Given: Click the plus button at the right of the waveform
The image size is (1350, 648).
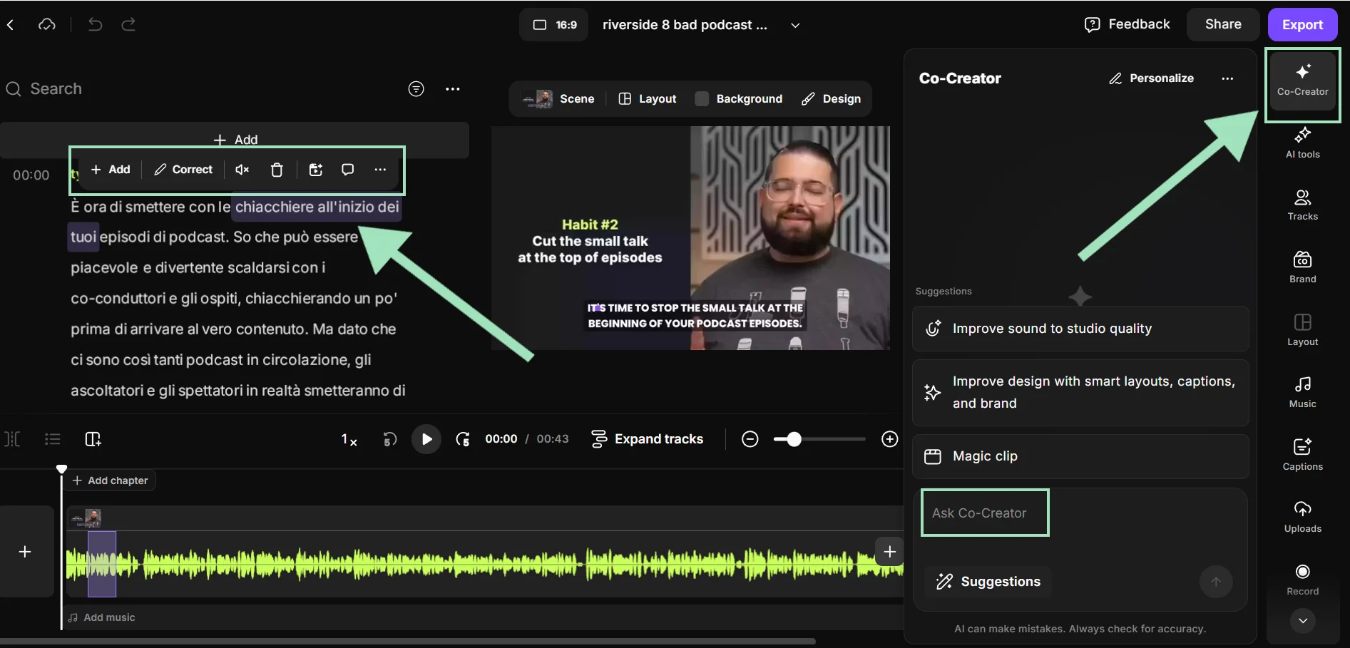Looking at the screenshot, I should [x=889, y=551].
